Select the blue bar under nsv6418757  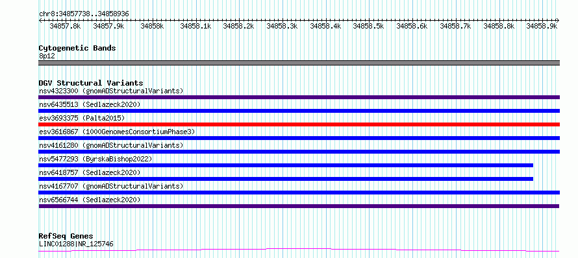click(286, 179)
